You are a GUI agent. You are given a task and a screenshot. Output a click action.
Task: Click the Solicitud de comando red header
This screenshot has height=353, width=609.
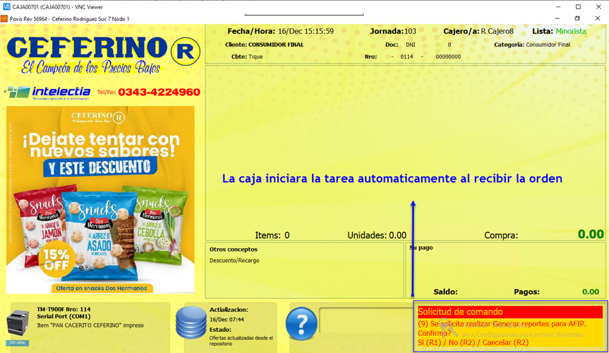(509, 312)
